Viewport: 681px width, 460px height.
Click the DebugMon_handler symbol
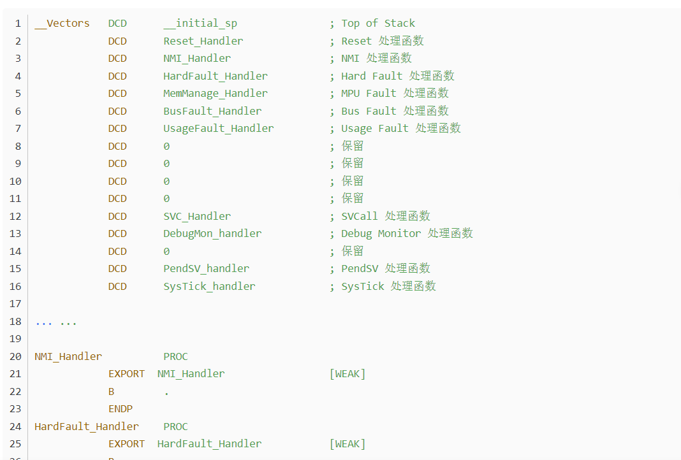[212, 234]
